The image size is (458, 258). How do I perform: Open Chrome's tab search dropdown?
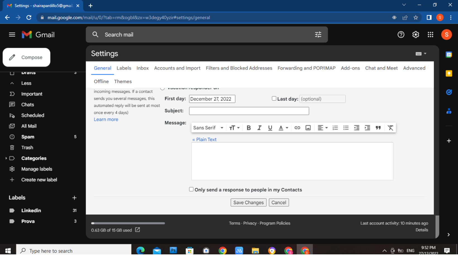(404, 5)
